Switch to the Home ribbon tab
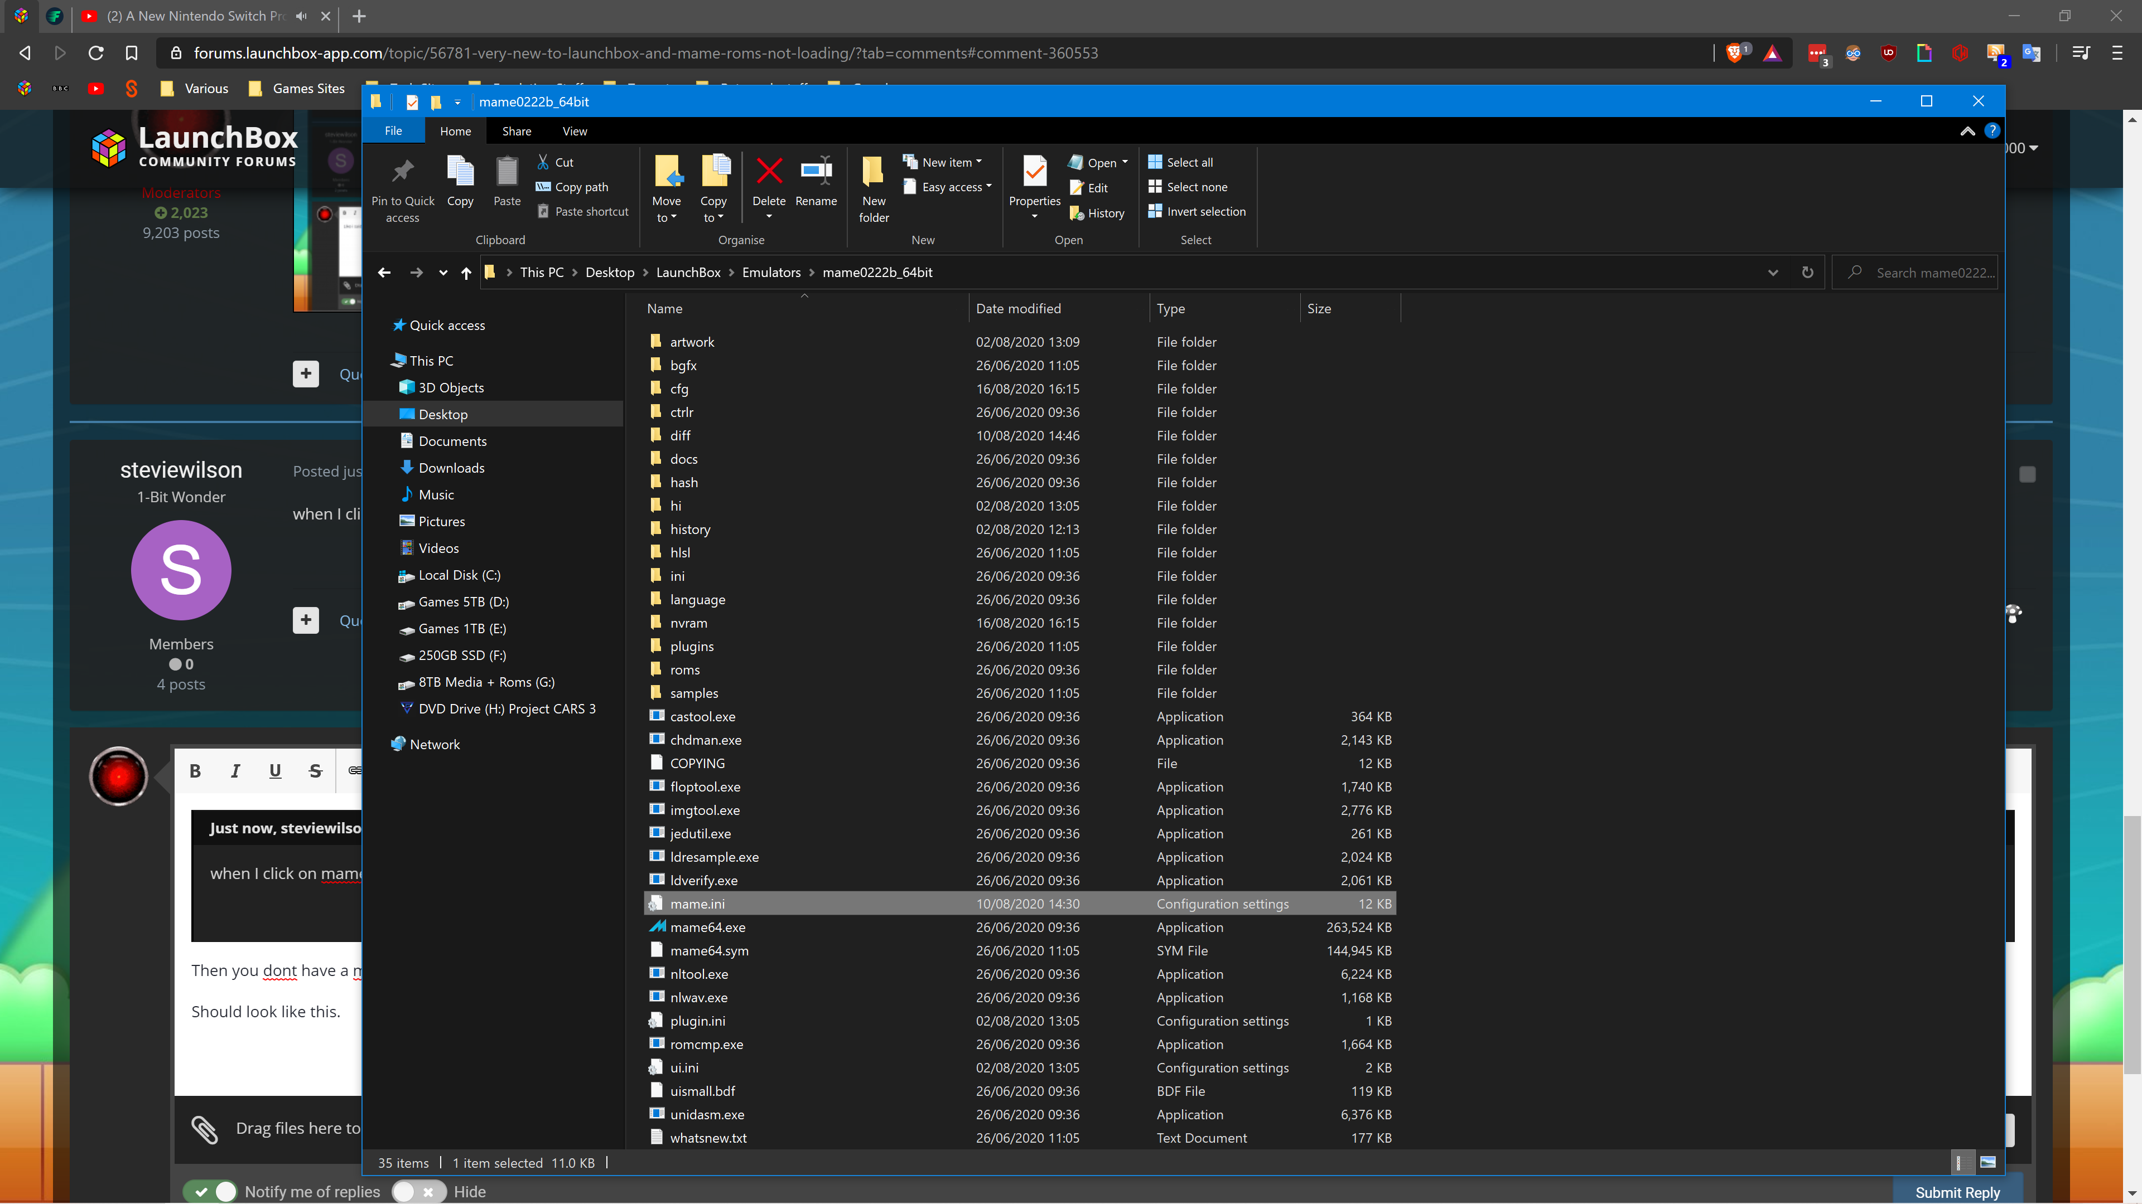This screenshot has height=1204, width=2142. pyautogui.click(x=455, y=130)
